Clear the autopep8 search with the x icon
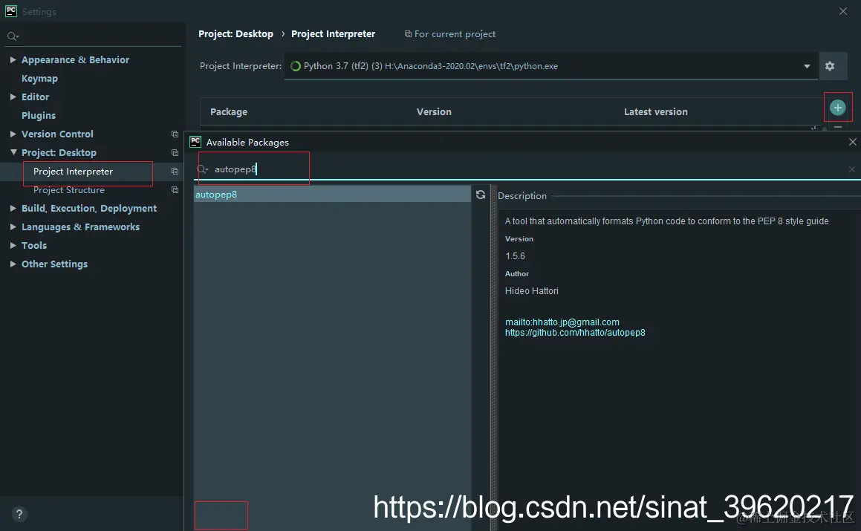861x531 pixels. pyautogui.click(x=851, y=169)
